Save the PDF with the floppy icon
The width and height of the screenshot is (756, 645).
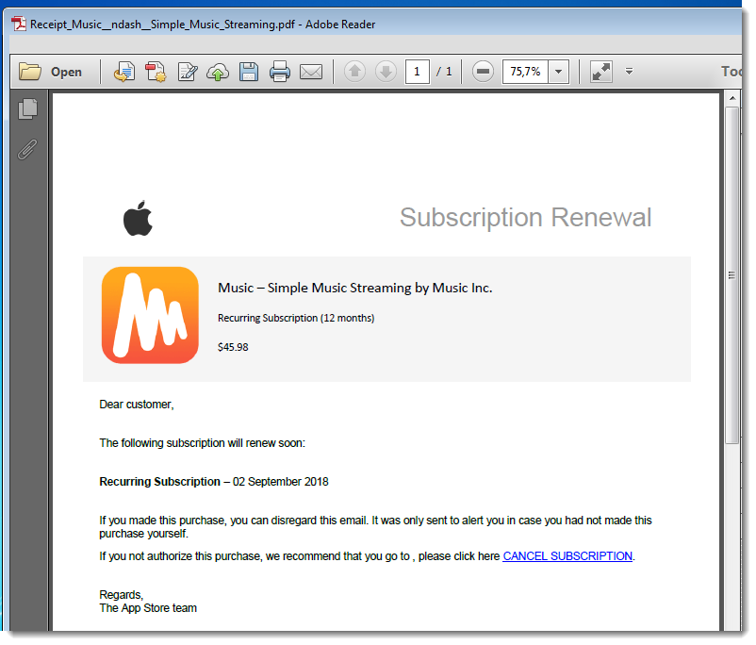click(249, 72)
